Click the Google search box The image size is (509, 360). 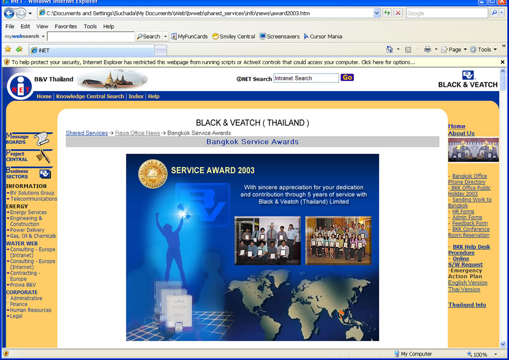coord(447,13)
